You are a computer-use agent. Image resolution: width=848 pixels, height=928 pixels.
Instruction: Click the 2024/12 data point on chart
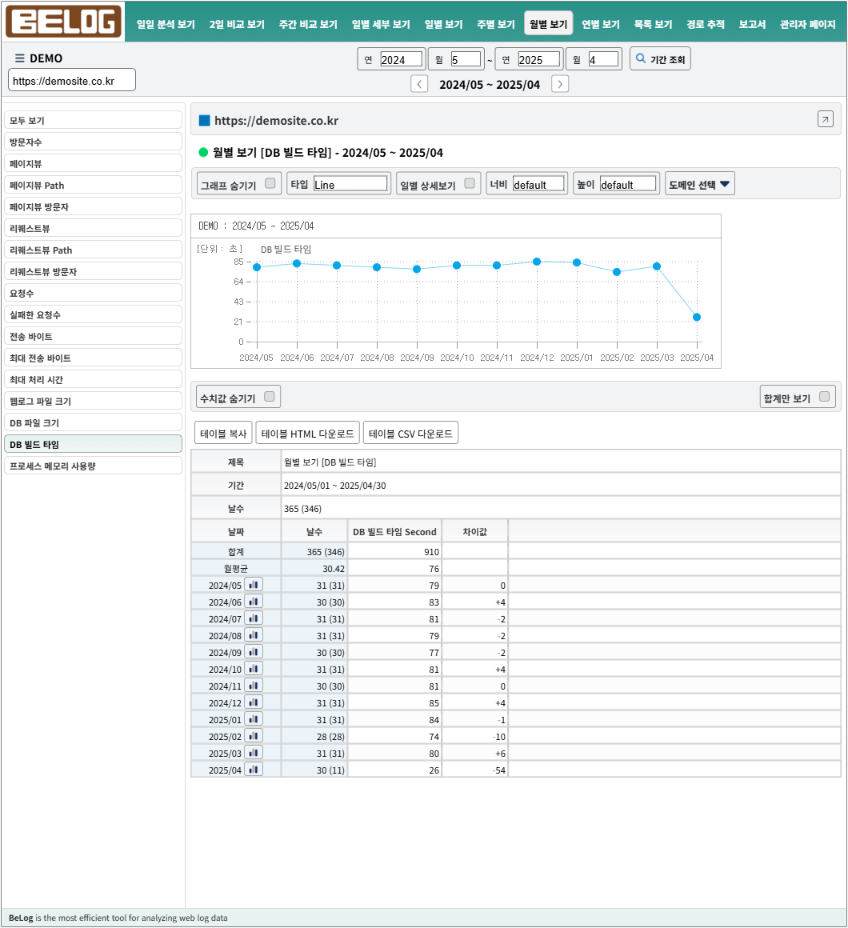[537, 262]
